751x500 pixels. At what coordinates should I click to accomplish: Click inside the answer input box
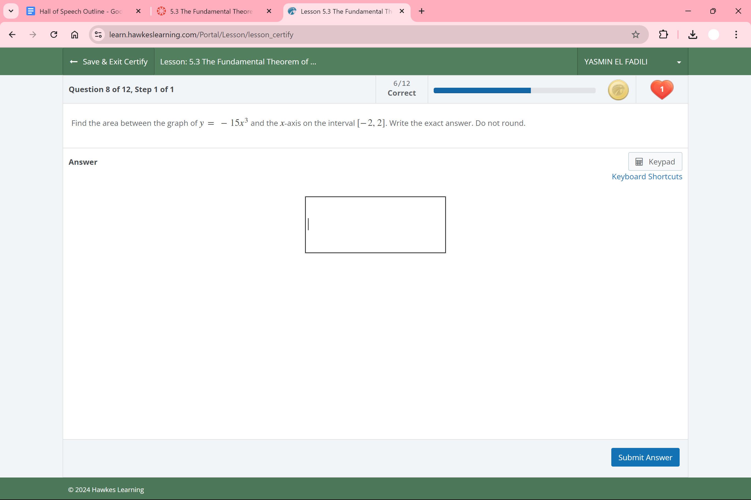(375, 225)
